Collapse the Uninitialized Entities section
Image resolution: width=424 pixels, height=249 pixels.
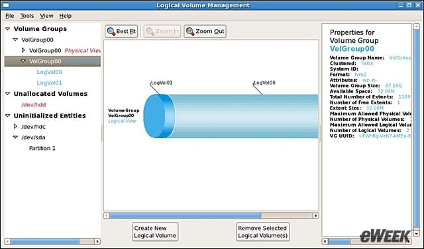(8, 116)
